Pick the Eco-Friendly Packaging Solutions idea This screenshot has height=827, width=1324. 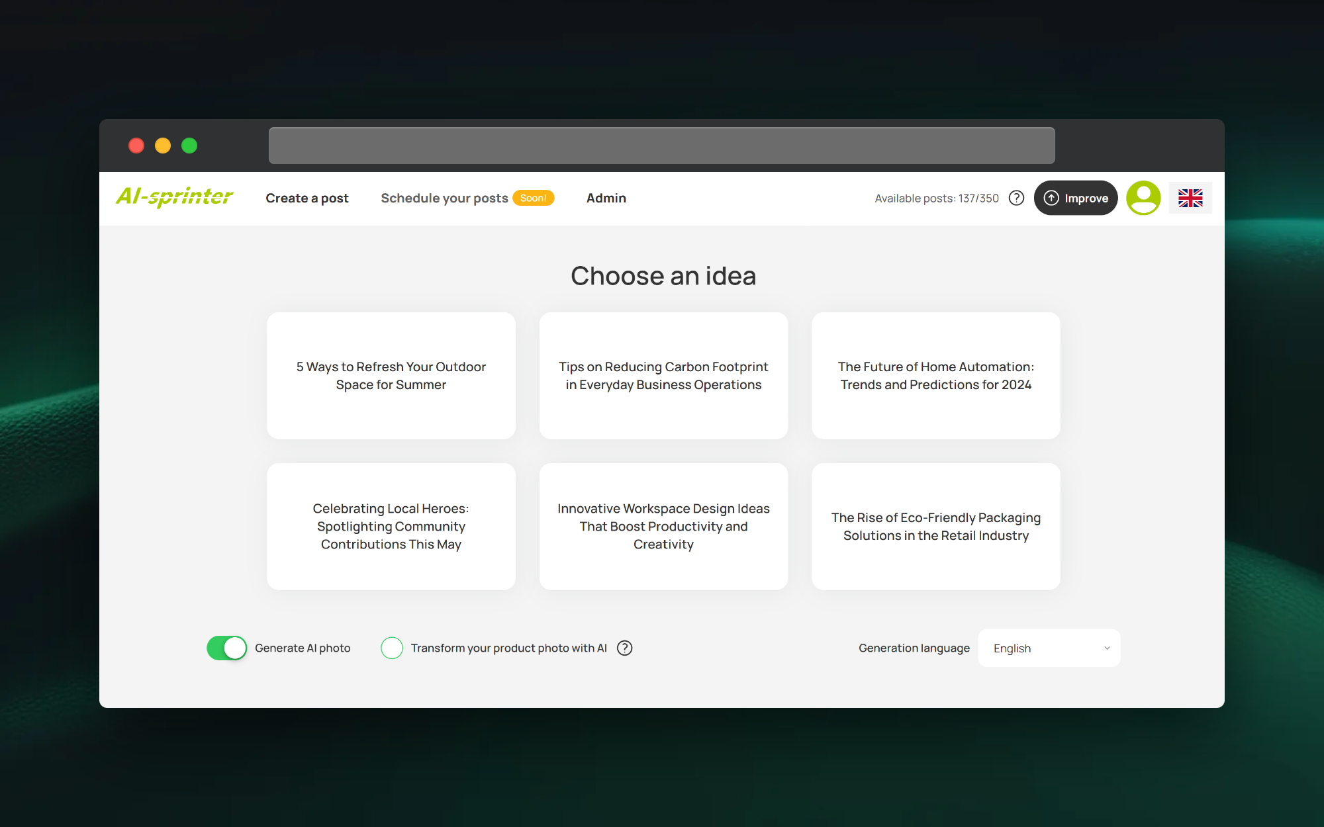(x=935, y=527)
